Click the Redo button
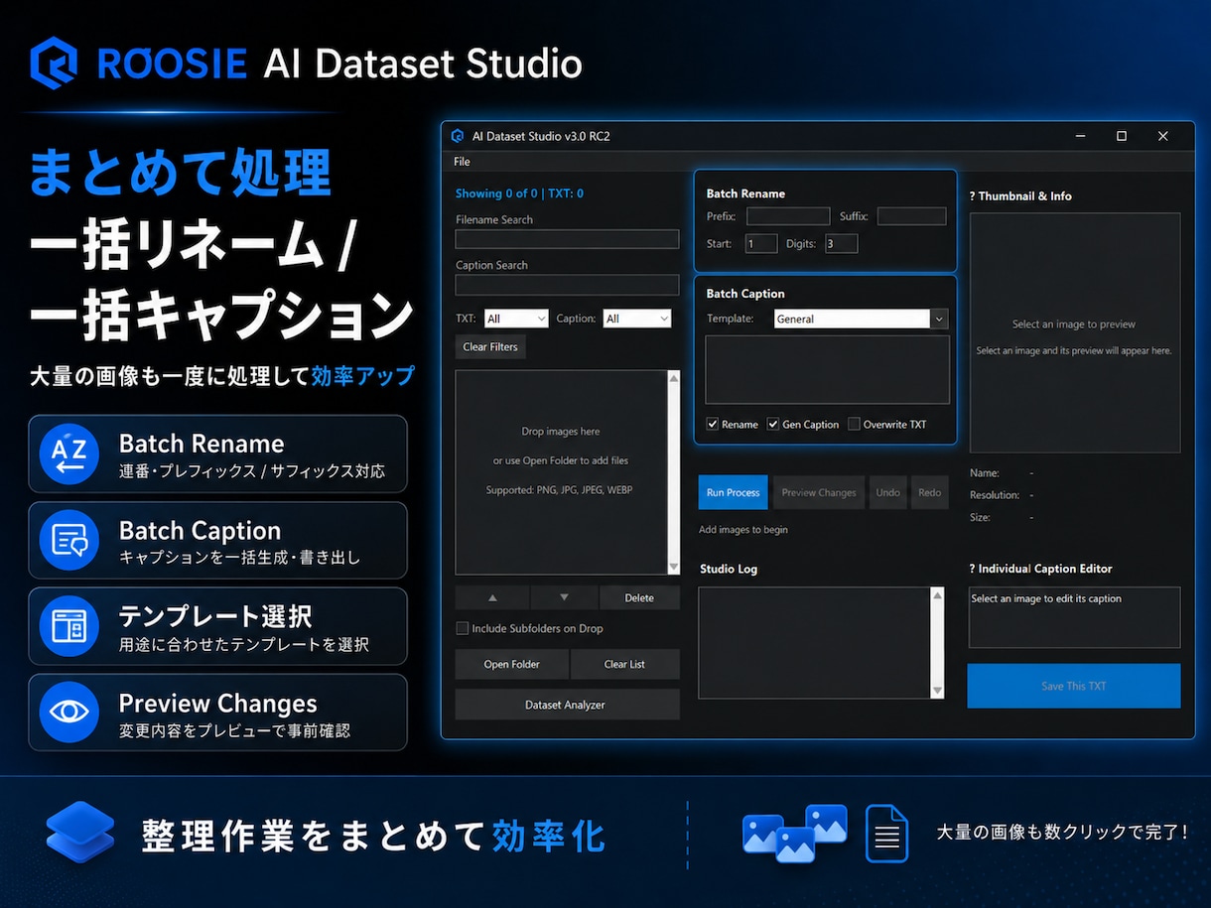 (x=929, y=493)
